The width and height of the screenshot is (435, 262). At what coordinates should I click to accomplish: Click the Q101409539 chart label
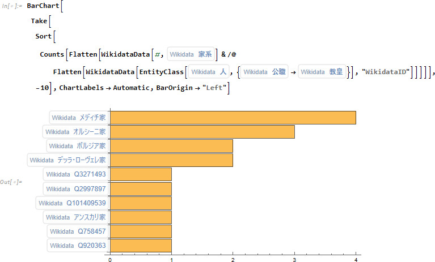tap(72, 203)
